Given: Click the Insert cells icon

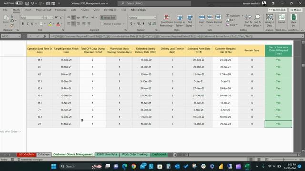Looking at the screenshot, I should click(202, 18).
